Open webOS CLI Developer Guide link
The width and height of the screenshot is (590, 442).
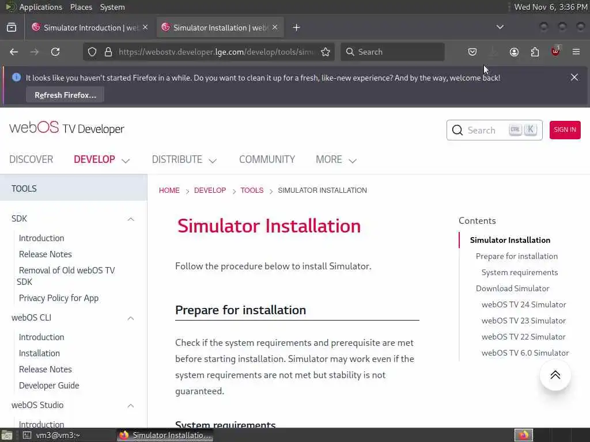click(x=49, y=386)
